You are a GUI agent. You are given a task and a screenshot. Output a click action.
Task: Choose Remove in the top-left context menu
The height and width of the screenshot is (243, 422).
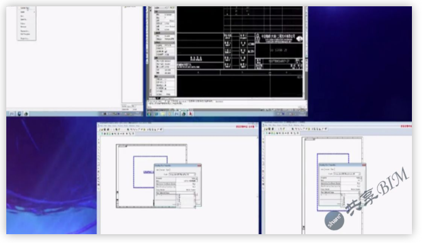click(x=23, y=26)
